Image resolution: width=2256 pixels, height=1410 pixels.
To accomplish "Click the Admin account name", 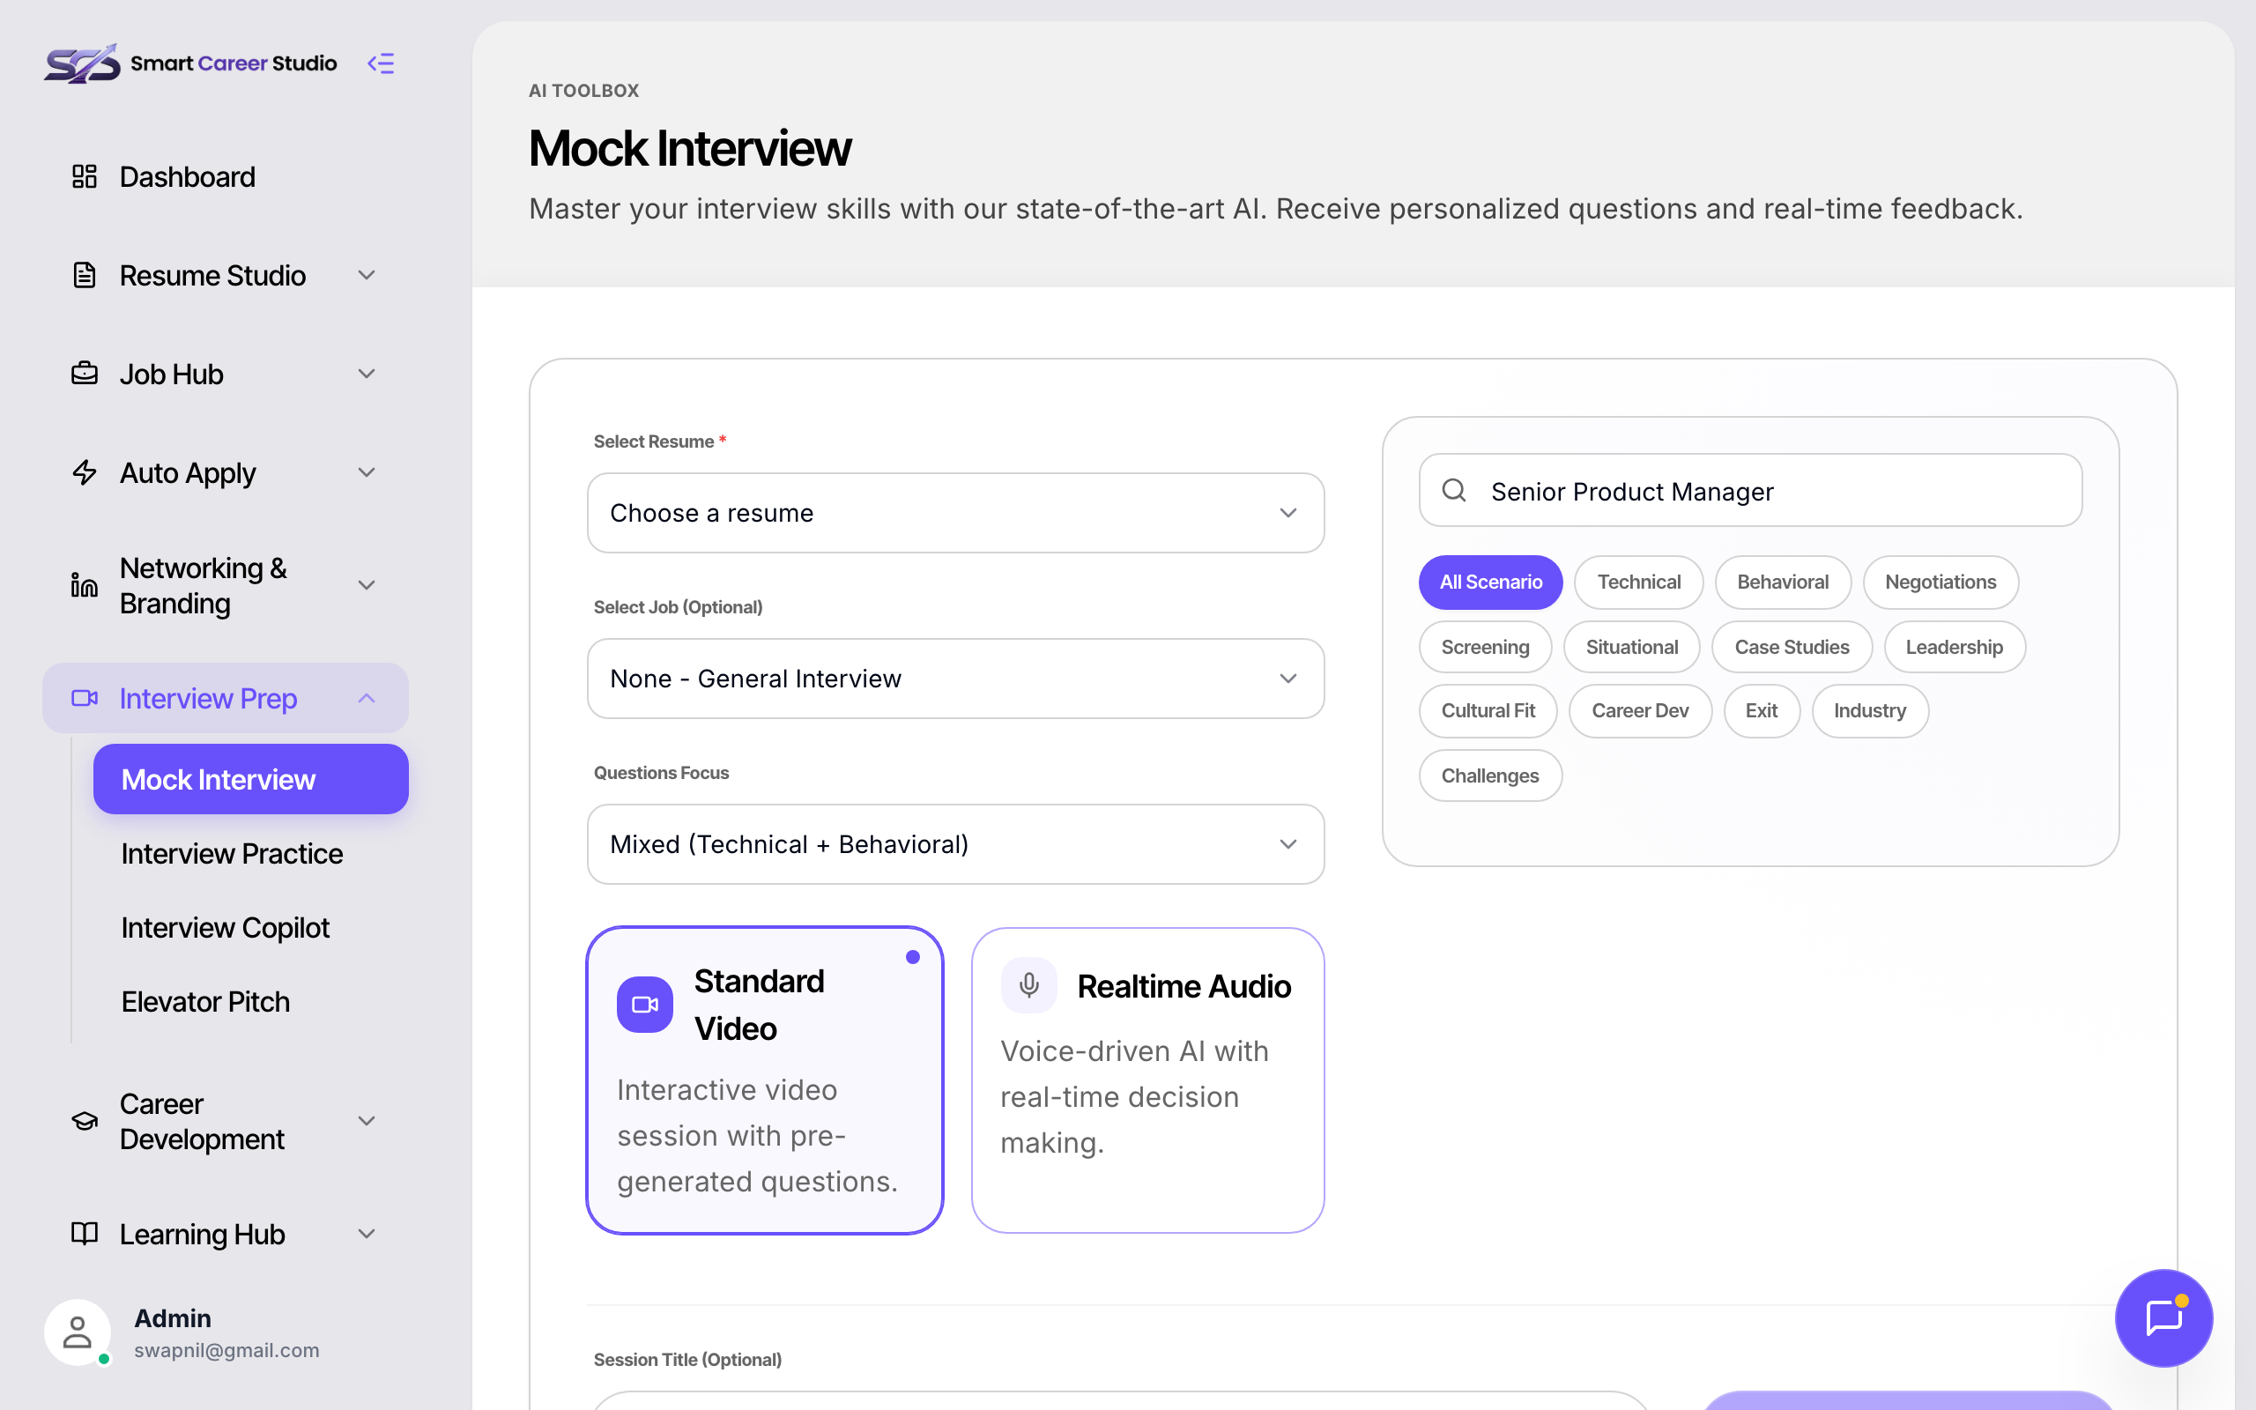I will [x=173, y=1317].
